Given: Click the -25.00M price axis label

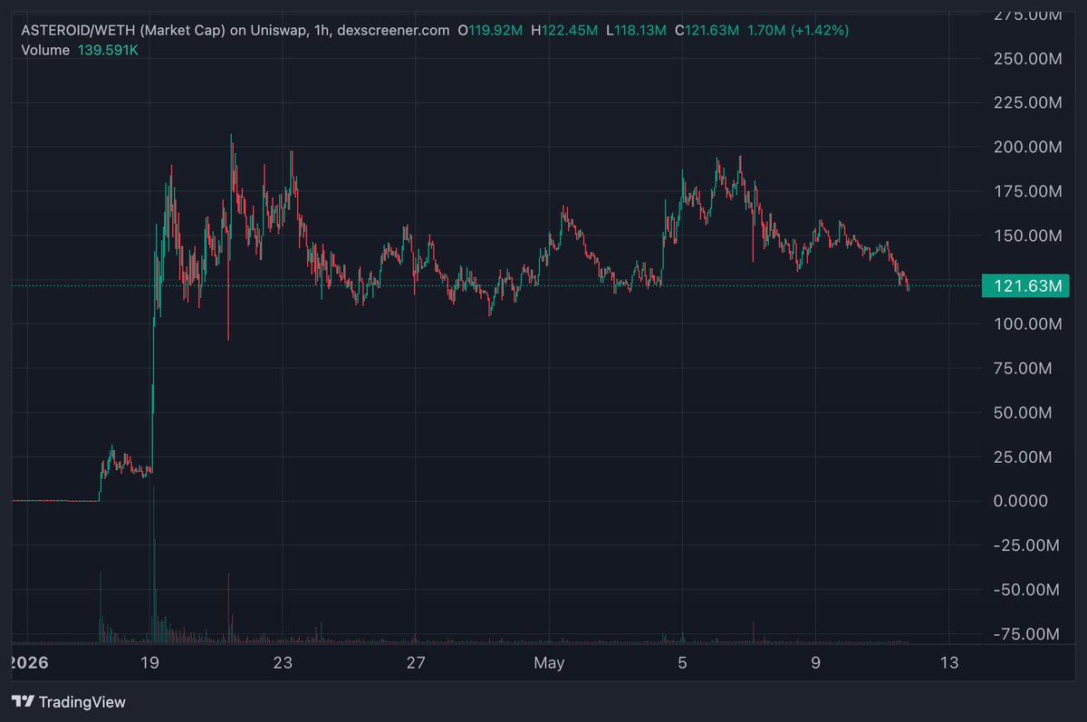Looking at the screenshot, I should click(1028, 545).
